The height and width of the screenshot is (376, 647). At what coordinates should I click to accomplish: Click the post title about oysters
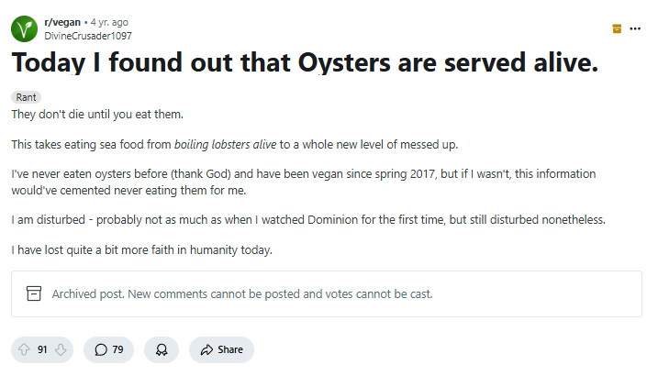(304, 63)
